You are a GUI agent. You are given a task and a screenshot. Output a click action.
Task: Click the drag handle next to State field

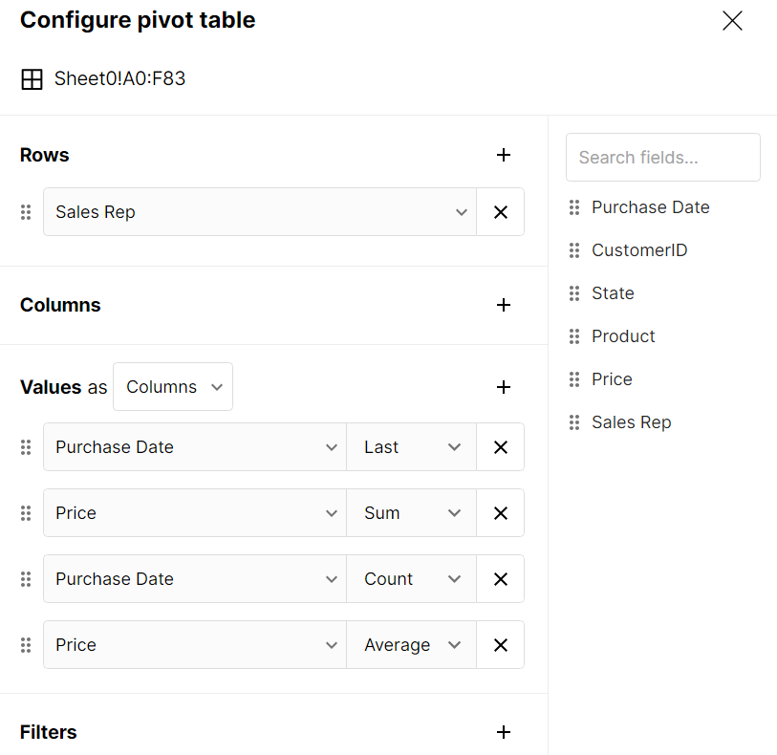tap(573, 292)
